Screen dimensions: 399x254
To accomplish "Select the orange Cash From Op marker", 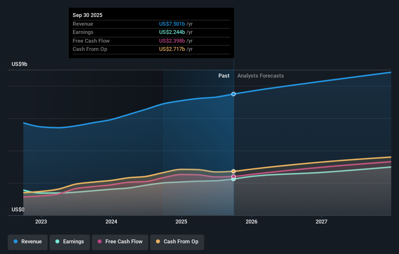I will pos(234,171).
